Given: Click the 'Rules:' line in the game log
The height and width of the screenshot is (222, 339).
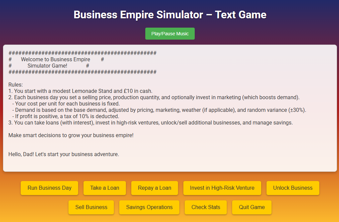Looking at the screenshot, I should (x=16, y=85).
